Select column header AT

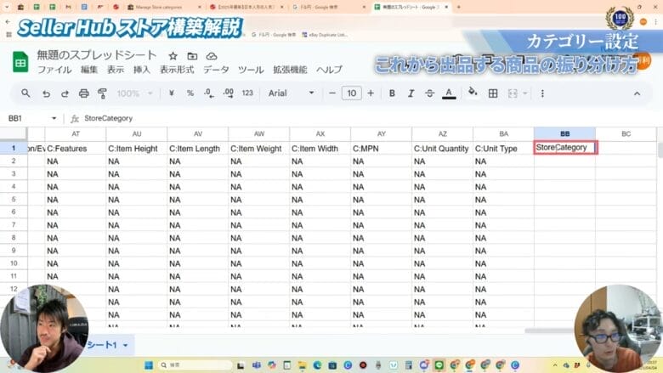pos(76,134)
